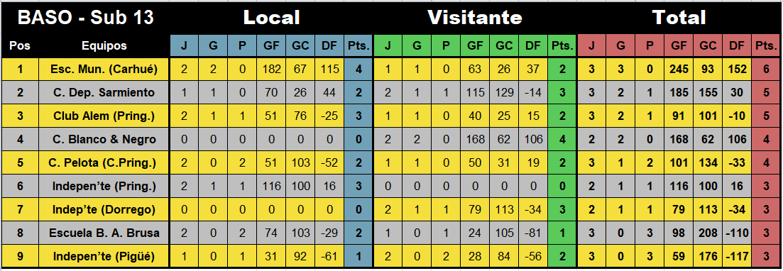Click the Visitante section header

(x=474, y=18)
